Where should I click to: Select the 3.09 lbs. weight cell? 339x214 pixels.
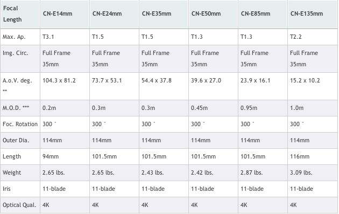[x=313, y=172]
